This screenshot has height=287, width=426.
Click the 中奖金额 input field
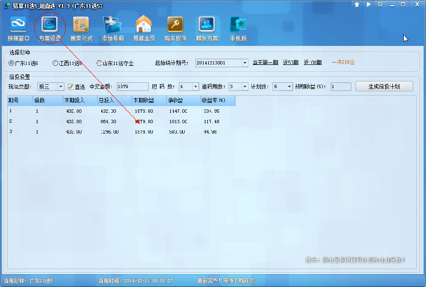[x=132, y=87]
